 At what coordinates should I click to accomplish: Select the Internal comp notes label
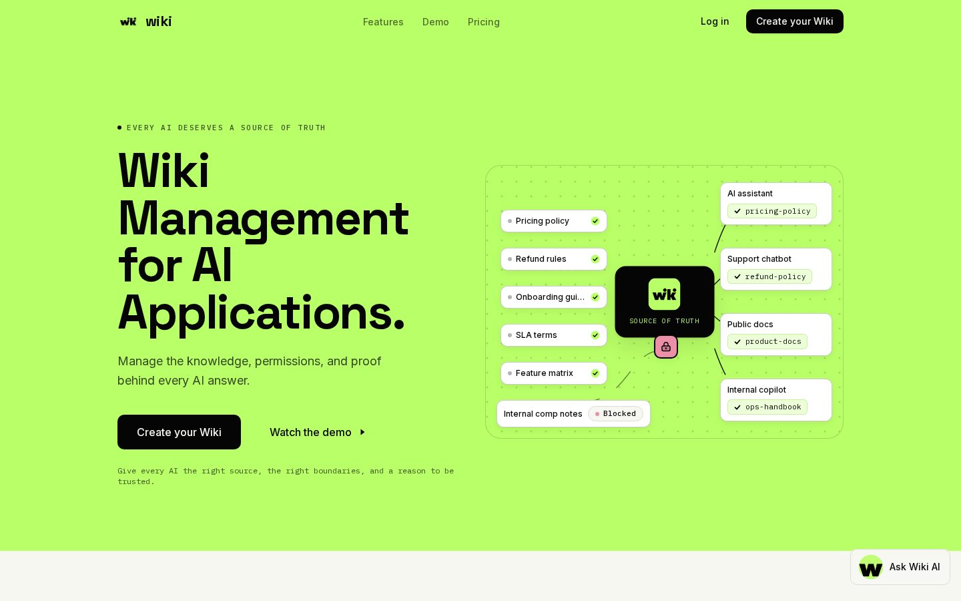click(543, 414)
